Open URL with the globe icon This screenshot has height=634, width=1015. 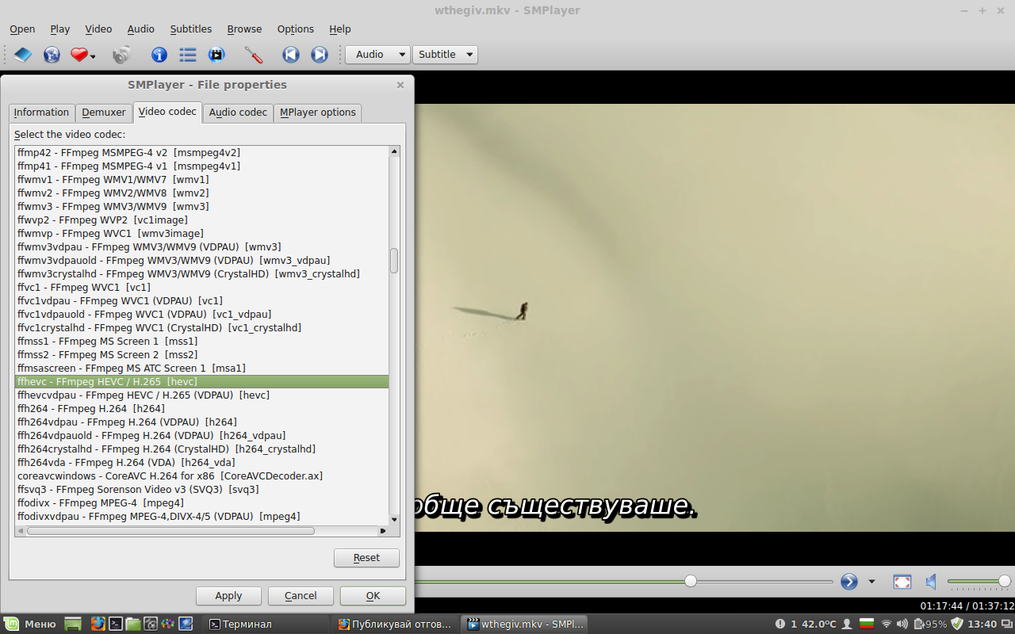tap(52, 55)
